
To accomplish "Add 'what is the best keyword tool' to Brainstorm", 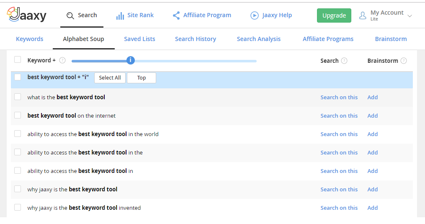I will coord(372,98).
